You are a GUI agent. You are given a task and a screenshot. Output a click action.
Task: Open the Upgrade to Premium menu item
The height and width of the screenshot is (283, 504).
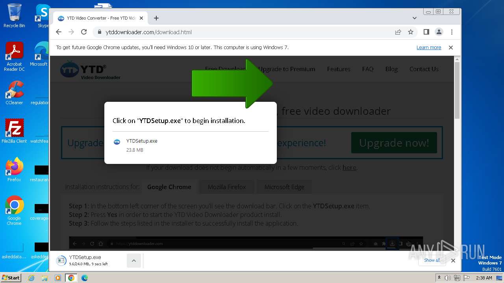point(287,69)
